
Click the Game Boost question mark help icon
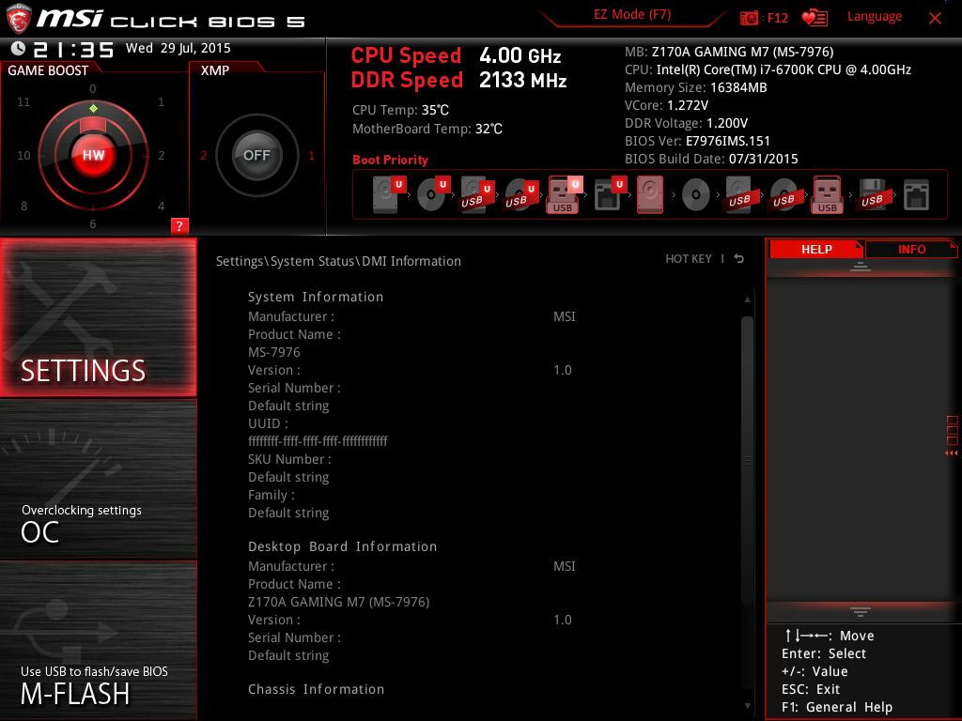179,225
